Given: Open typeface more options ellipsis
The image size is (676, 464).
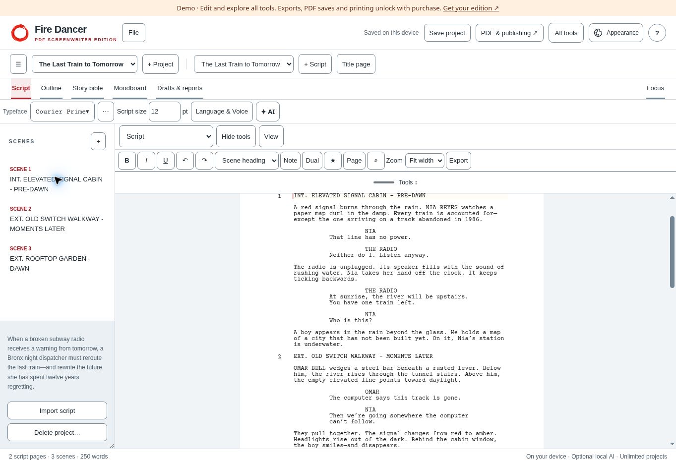Looking at the screenshot, I should [x=106, y=112].
